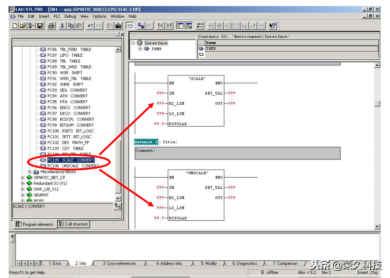Expand the GRAPH7 library node
The image size is (390, 278).
(23, 195)
